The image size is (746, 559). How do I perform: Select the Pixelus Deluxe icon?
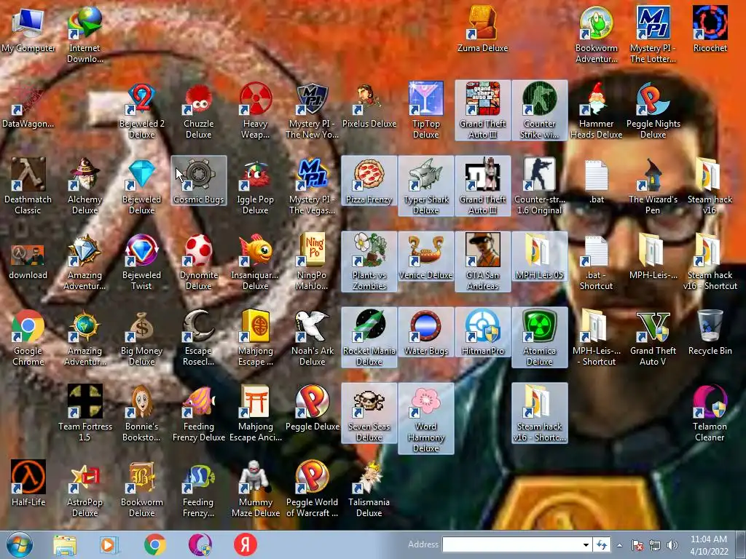pyautogui.click(x=369, y=106)
